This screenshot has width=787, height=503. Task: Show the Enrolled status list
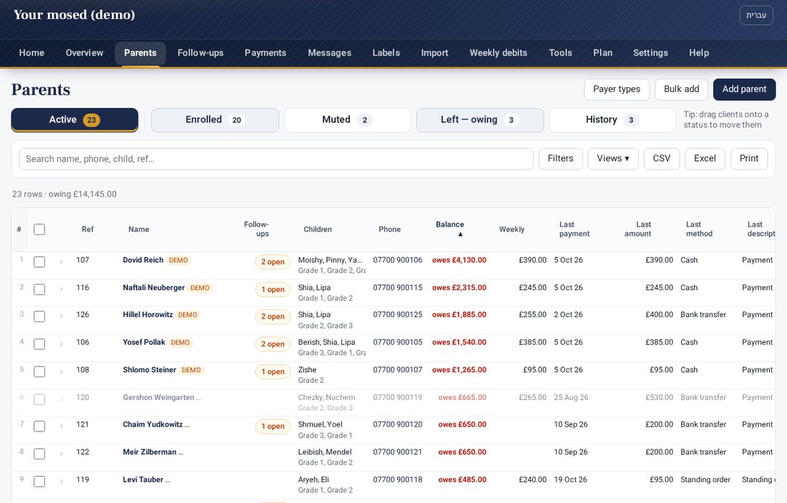point(215,120)
